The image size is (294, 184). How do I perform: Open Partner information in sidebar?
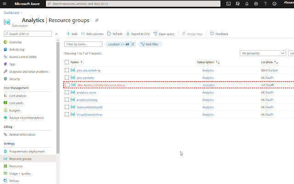pos(22,134)
